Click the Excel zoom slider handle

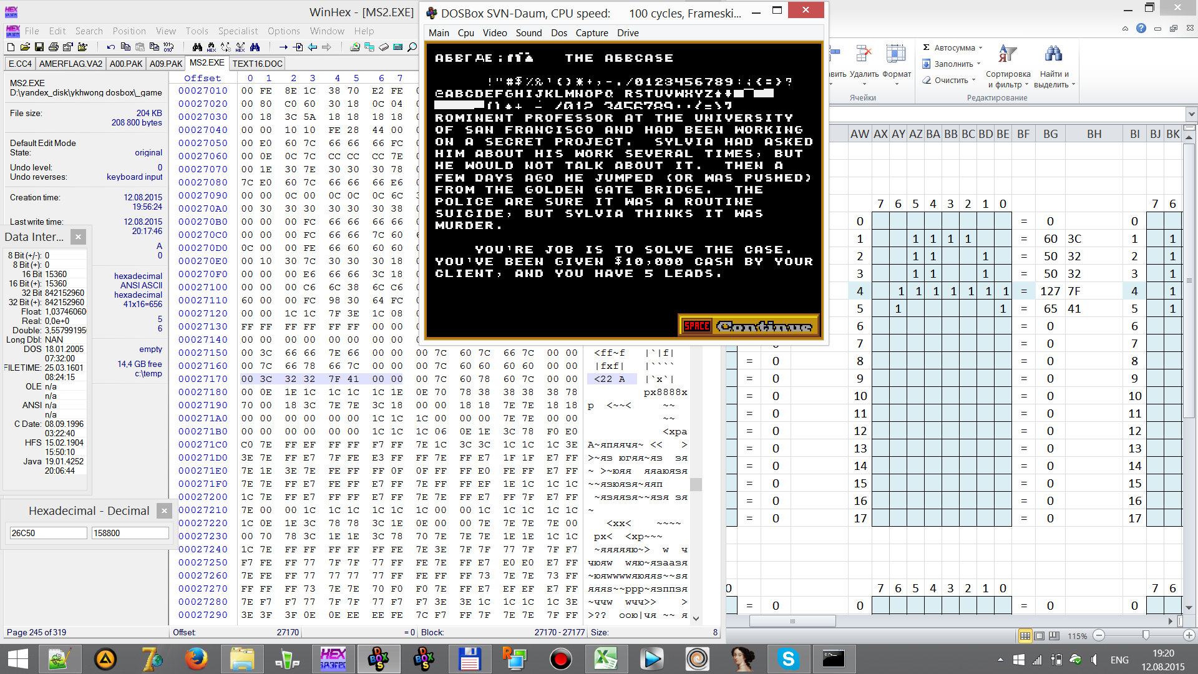click(1146, 635)
